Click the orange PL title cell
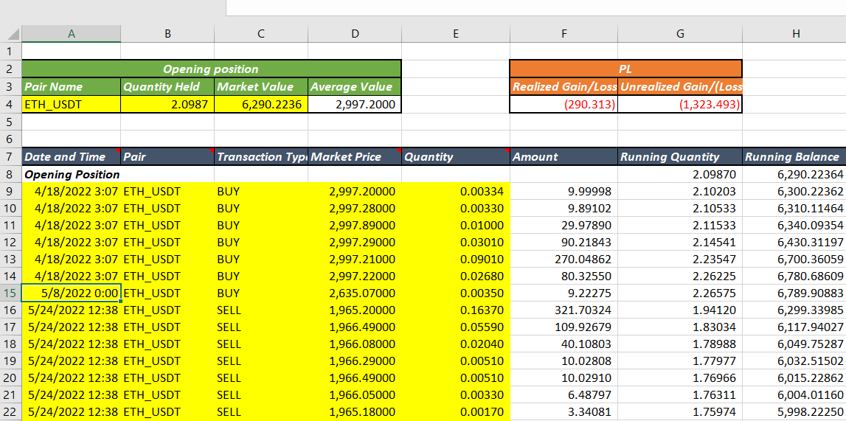This screenshot has height=421, width=846. coord(626,69)
